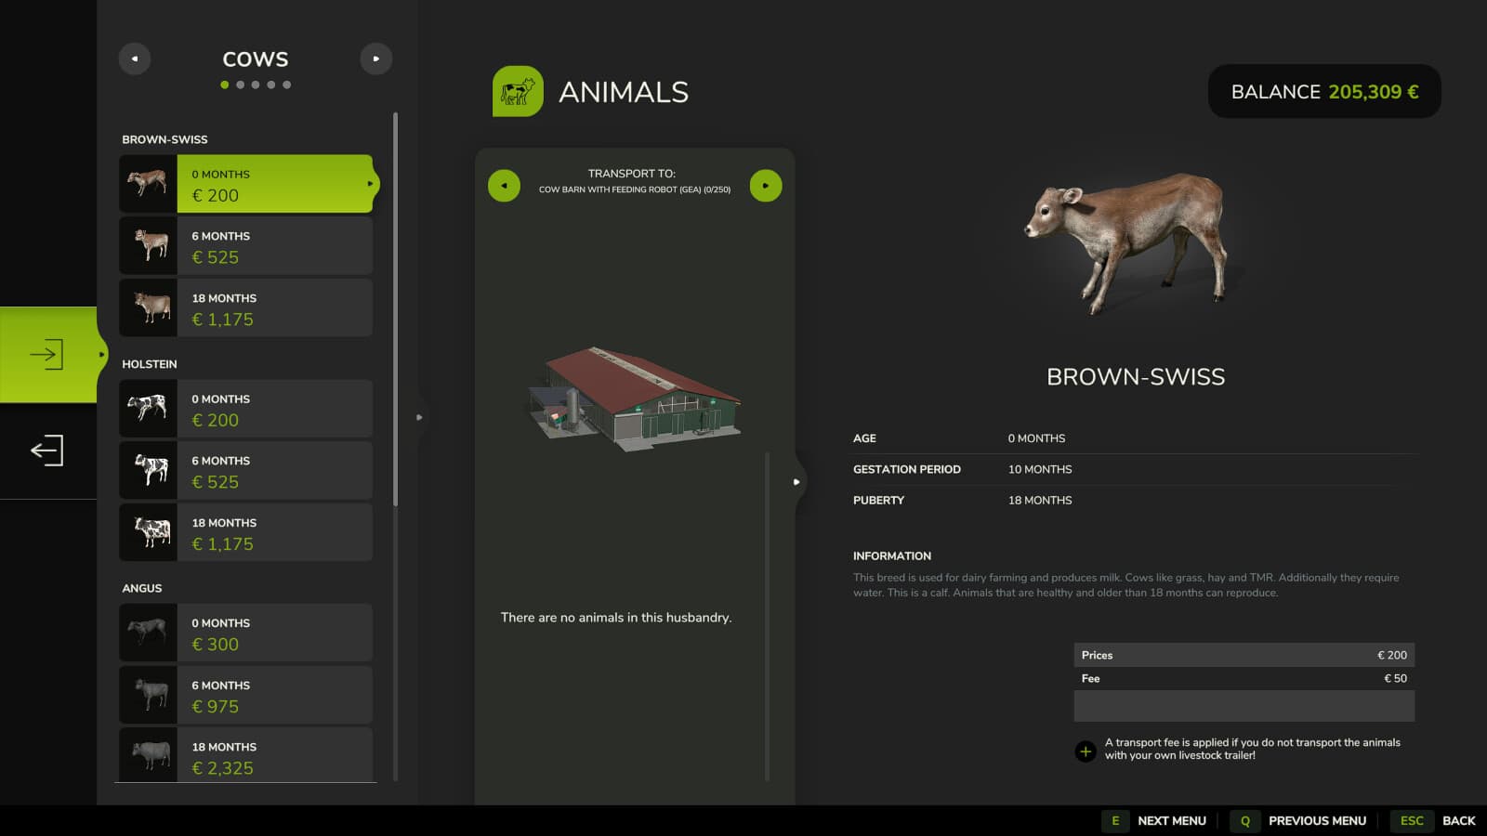Click the PUBERTY 18 MONTHS row
The width and height of the screenshot is (1487, 836).
tap(1134, 500)
